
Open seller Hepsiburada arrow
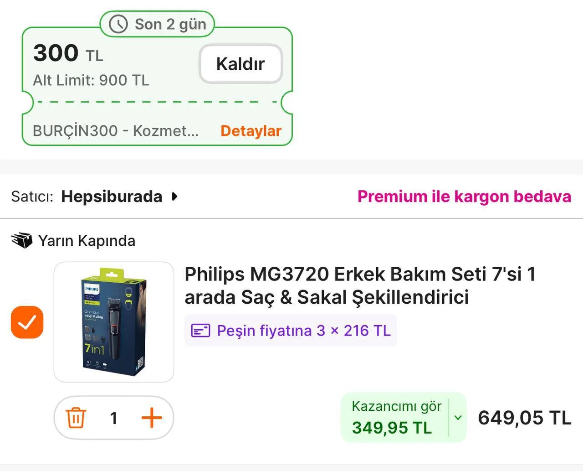point(174,197)
